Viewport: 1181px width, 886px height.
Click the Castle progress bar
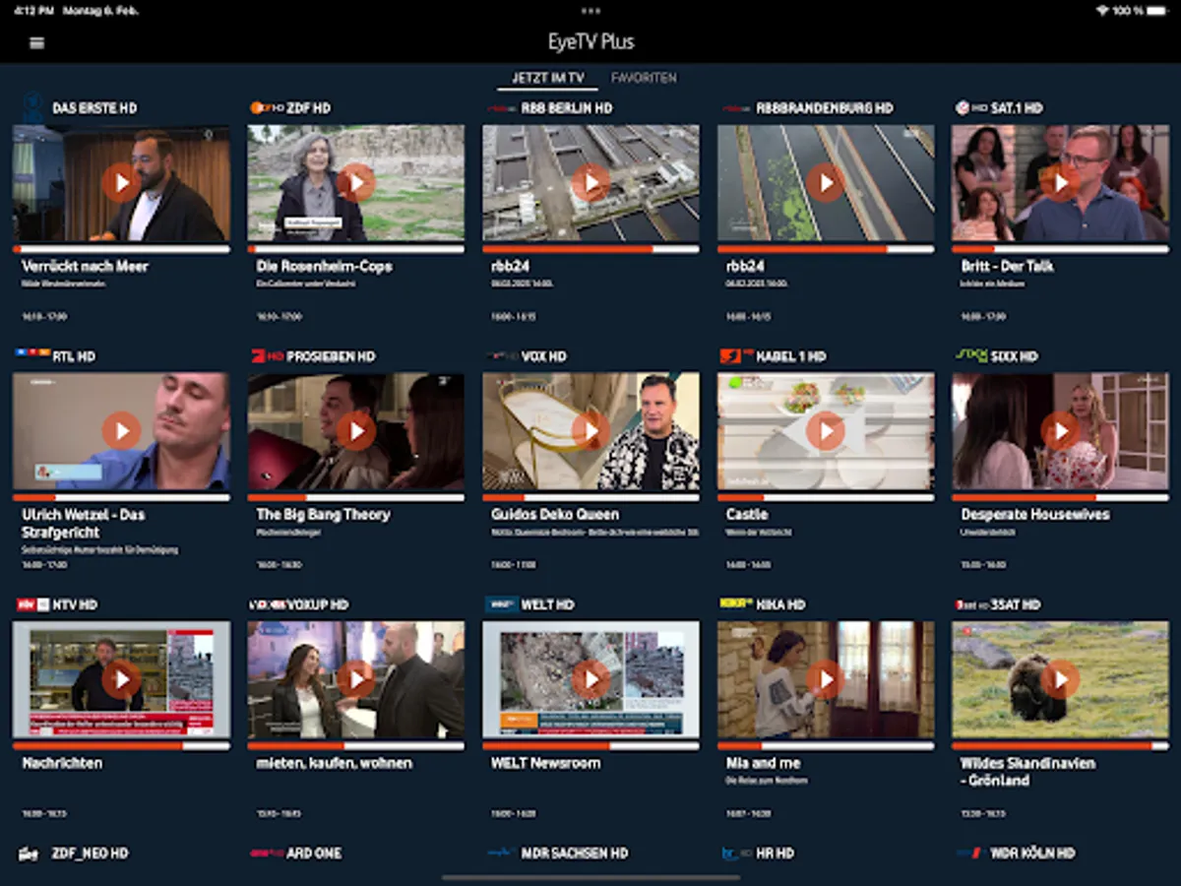click(826, 498)
